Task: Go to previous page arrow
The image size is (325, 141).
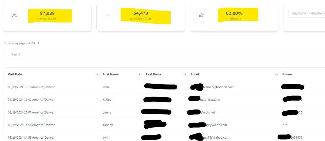Action: click(x=5, y=43)
